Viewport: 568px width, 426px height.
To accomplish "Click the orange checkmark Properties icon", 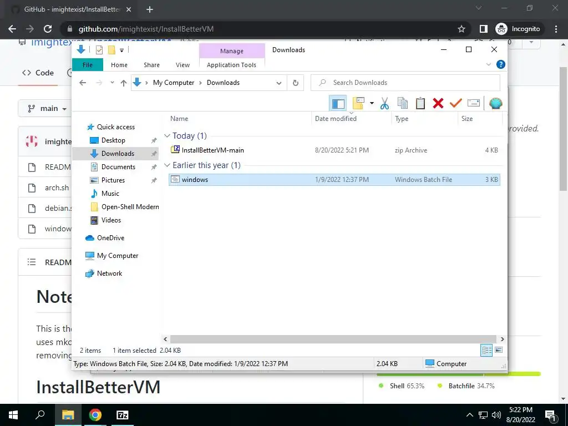I will 456,103.
